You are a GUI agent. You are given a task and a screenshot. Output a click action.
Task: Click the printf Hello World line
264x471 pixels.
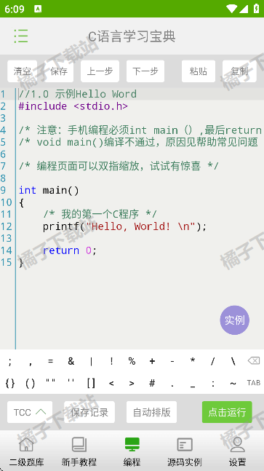pyautogui.click(x=125, y=226)
